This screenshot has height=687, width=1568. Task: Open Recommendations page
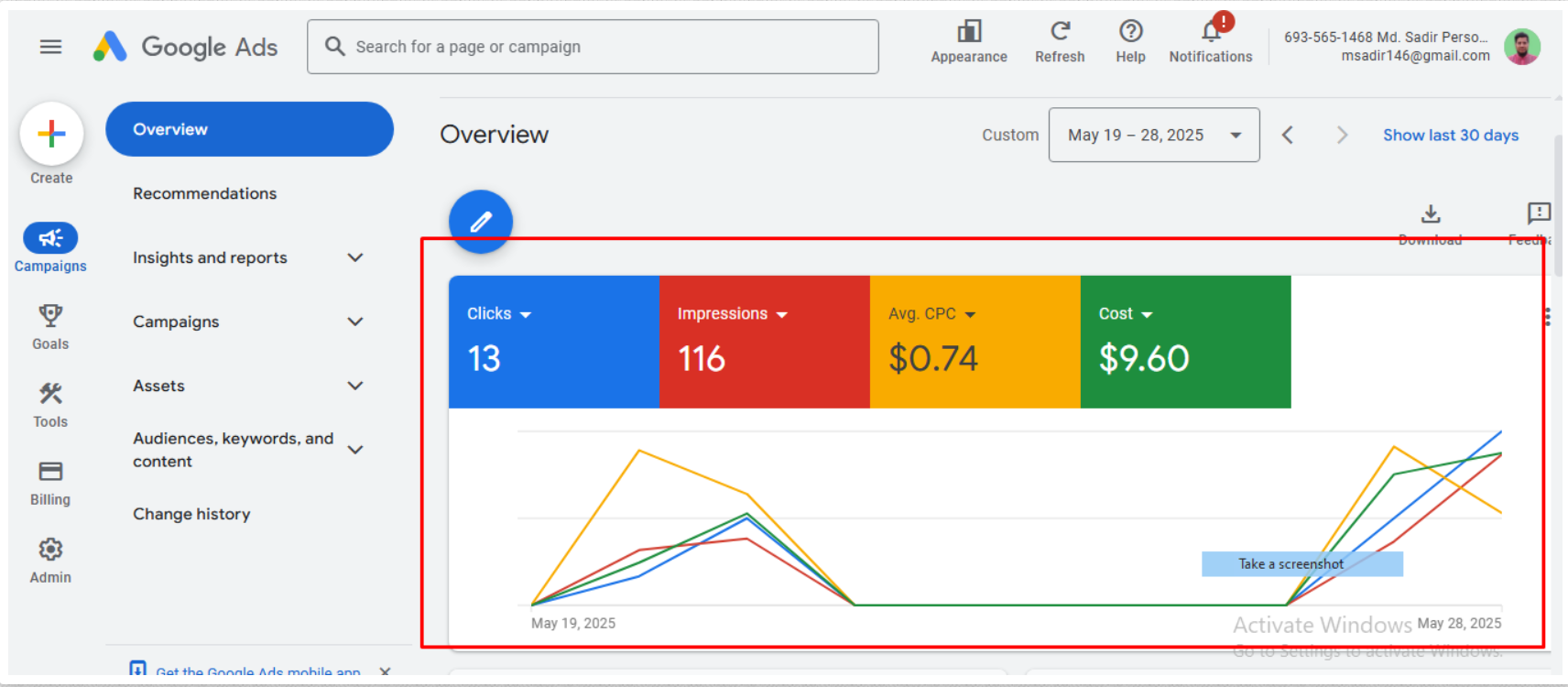205,193
